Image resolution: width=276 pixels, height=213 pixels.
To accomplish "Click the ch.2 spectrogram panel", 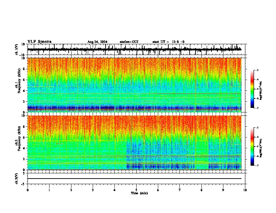I will (x=134, y=143).
